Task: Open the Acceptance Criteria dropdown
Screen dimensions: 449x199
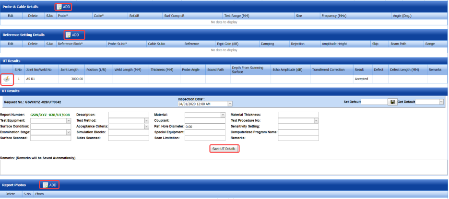Action: point(147,127)
